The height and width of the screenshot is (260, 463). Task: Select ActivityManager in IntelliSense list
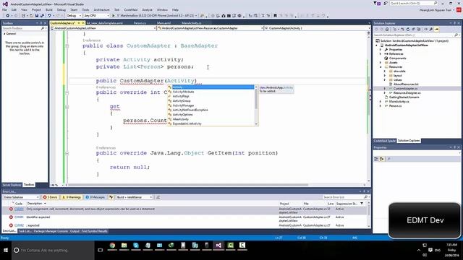point(183,105)
